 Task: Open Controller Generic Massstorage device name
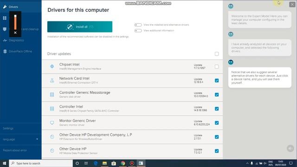[84, 92]
